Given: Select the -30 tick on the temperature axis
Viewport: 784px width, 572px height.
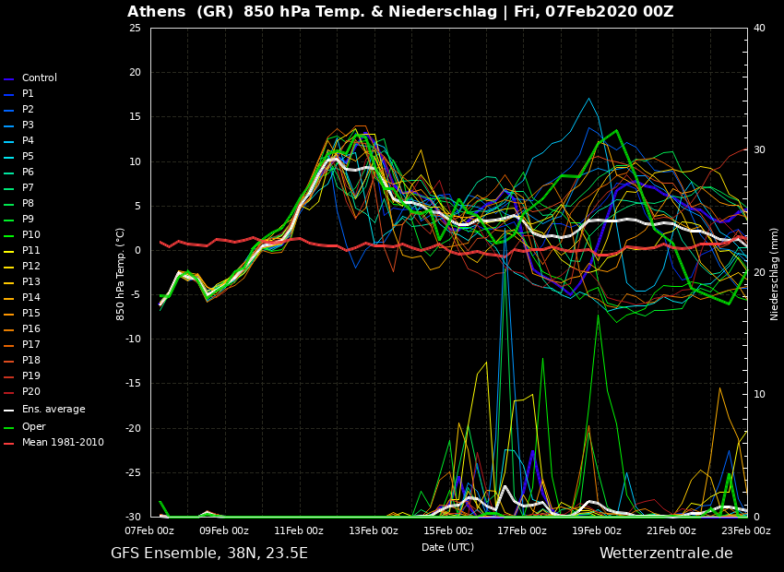Looking at the screenshot, I should pos(133,517).
